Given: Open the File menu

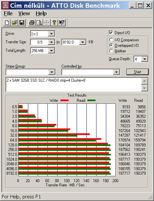Looking at the screenshot, I should pyautogui.click(x=8, y=13).
